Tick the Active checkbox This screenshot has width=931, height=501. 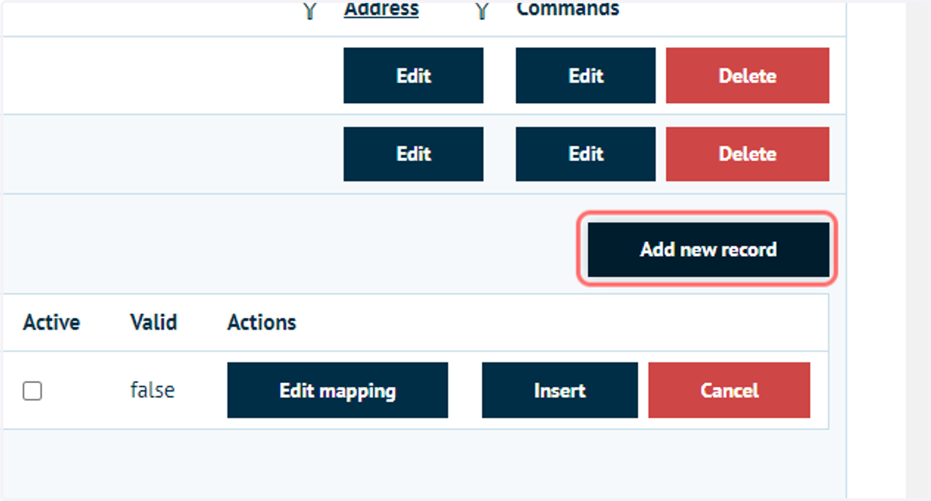tap(33, 391)
